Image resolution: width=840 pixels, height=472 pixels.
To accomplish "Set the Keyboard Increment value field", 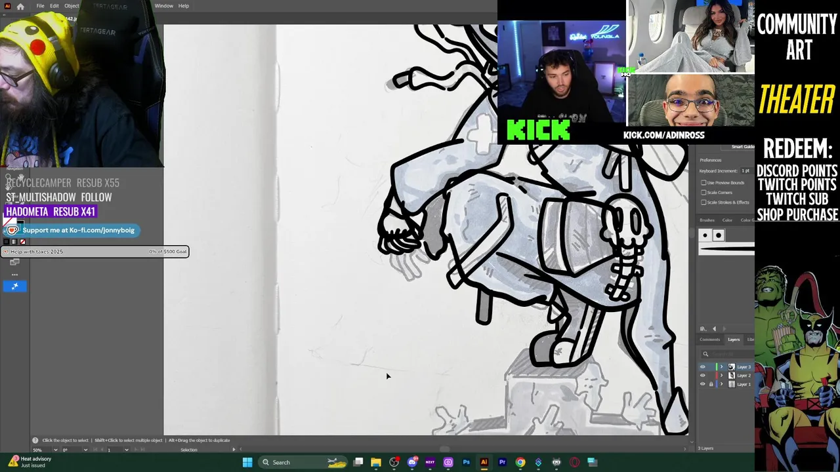I will (746, 171).
